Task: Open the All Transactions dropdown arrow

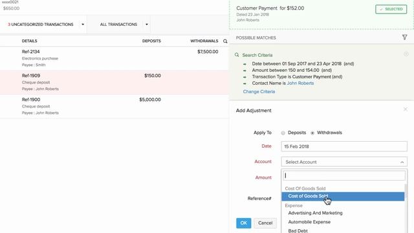Action: pos(147,25)
